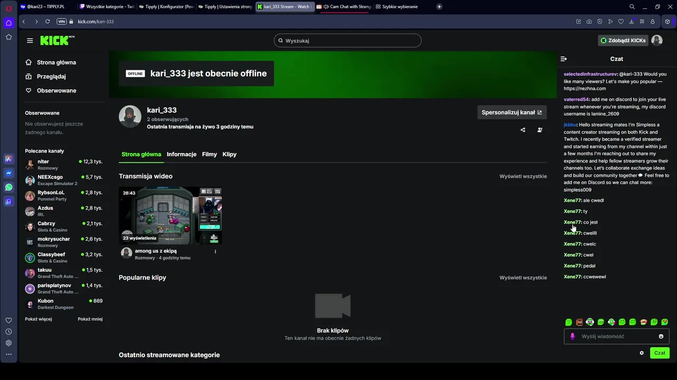Image resolution: width=677 pixels, height=380 pixels.
Task: Click the Opera menu logo button
Action: (x=8, y=8)
